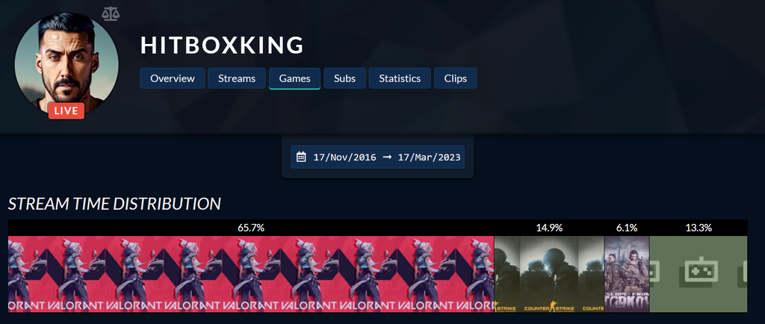Click the 13.3% label
The width and height of the screenshot is (765, 324).
tap(699, 228)
